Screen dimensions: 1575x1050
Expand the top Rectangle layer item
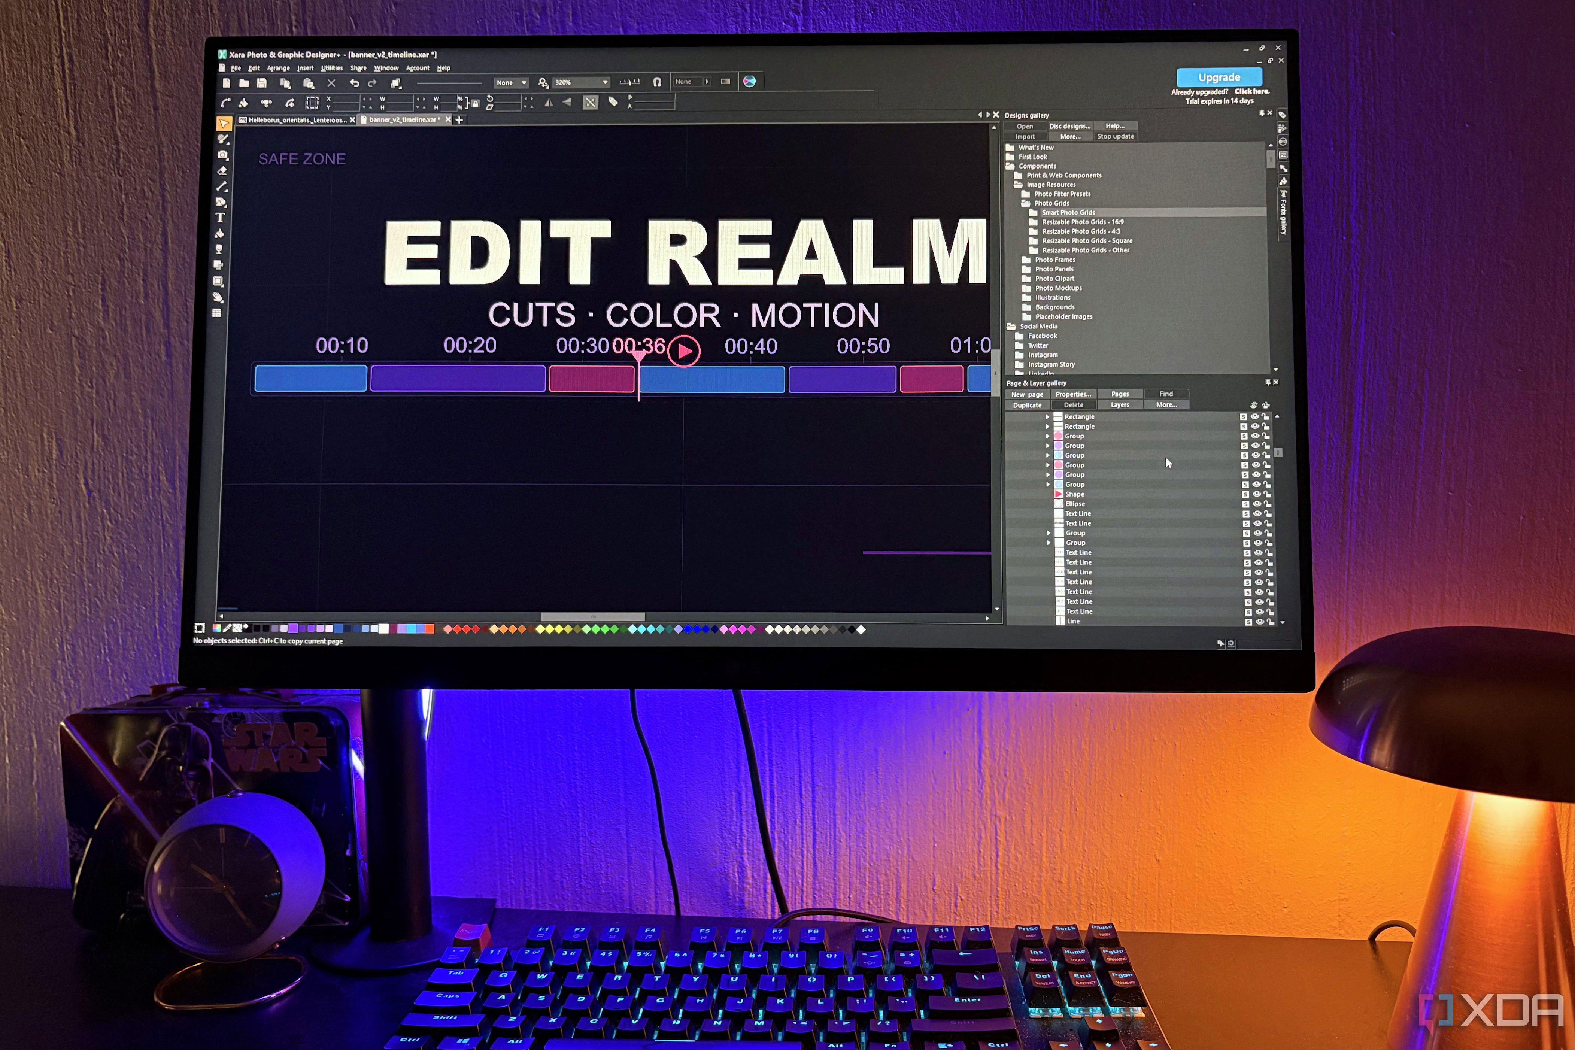pos(1047,416)
